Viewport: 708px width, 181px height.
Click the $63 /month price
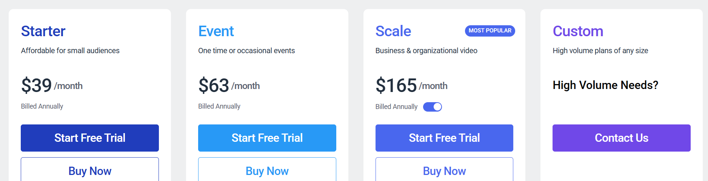(229, 86)
